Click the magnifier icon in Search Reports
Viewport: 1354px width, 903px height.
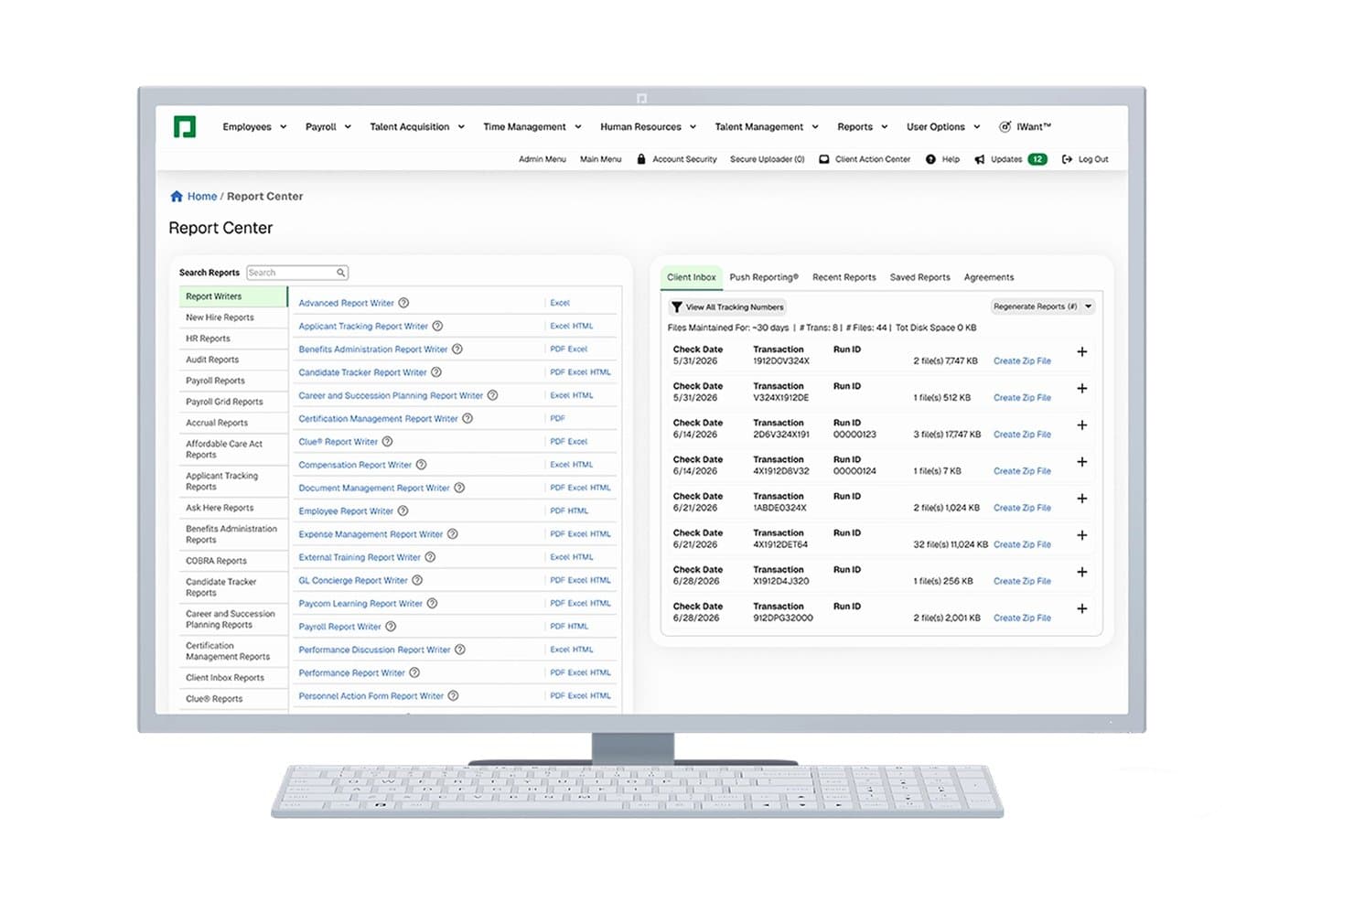point(340,273)
